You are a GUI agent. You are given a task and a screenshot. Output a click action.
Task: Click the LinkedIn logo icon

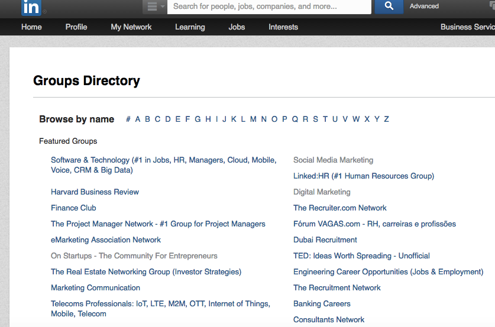[x=31, y=7]
